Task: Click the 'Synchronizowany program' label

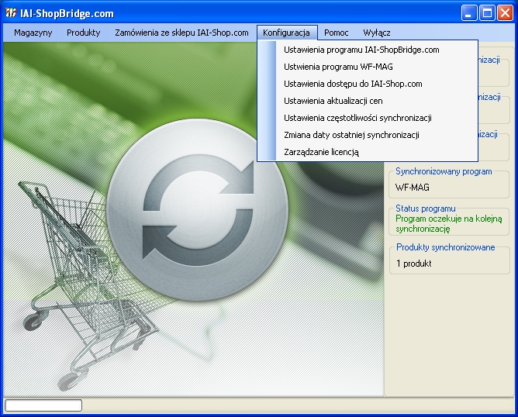Action: (444, 171)
